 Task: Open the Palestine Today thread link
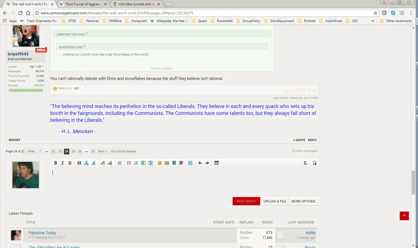[x=42, y=233]
